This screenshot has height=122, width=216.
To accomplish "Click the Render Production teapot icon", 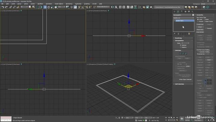I will tap(151, 7).
